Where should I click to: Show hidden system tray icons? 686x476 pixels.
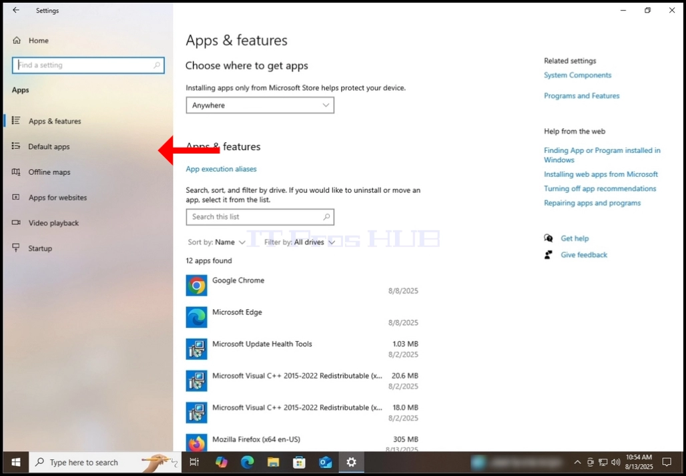(x=577, y=463)
